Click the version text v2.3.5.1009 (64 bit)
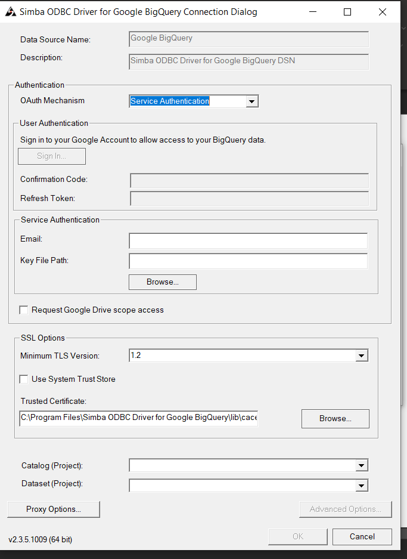The image size is (407, 559). click(x=41, y=539)
